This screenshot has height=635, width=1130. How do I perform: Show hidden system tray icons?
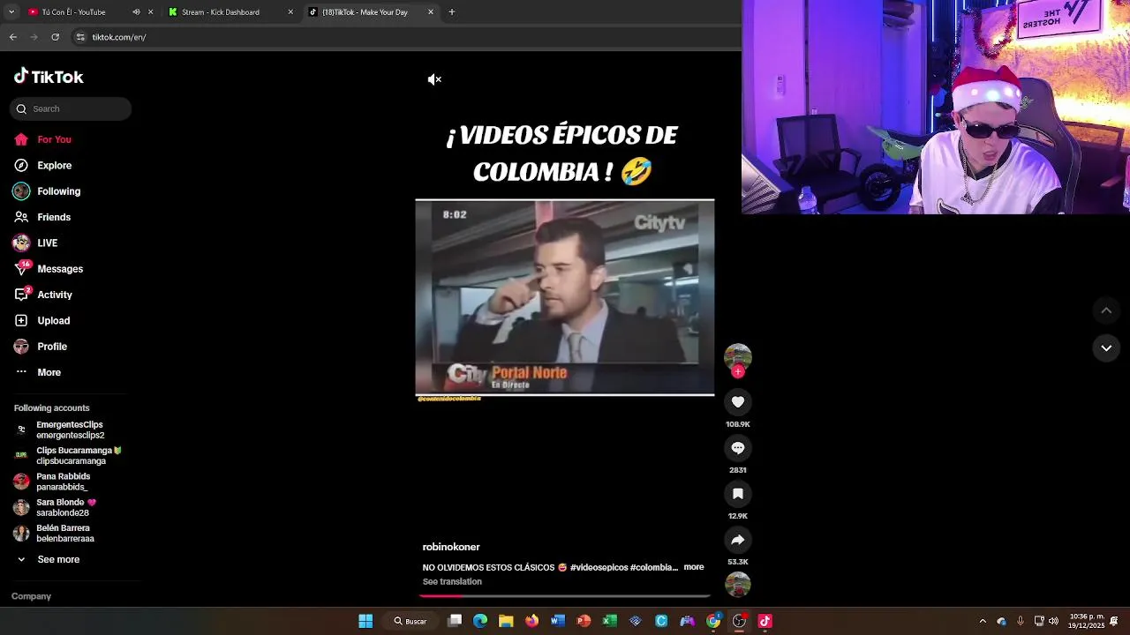[983, 621]
